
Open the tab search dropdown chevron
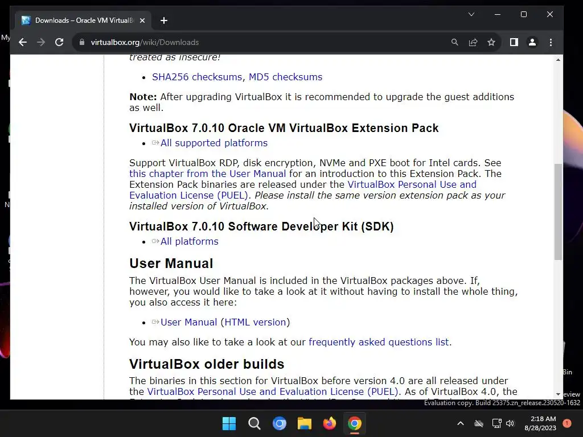[471, 14]
